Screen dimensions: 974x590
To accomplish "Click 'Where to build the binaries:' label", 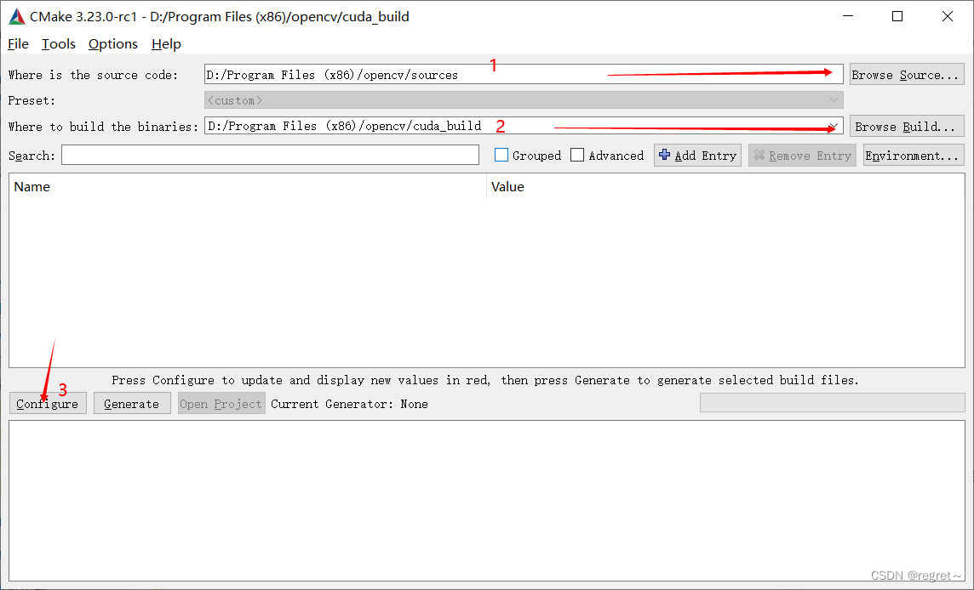I will [103, 127].
